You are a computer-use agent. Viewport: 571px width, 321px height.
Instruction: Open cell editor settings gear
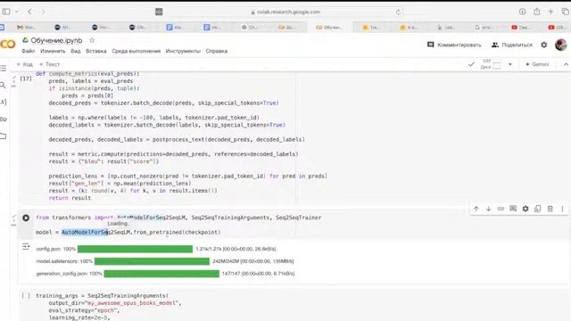(525, 209)
